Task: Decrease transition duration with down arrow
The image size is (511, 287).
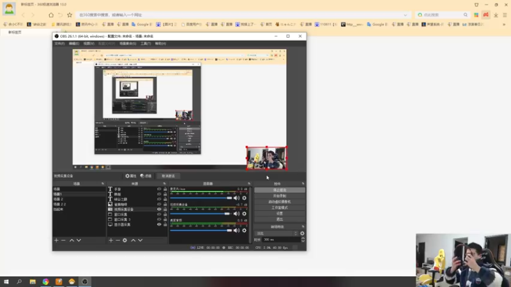Action: 303,241
